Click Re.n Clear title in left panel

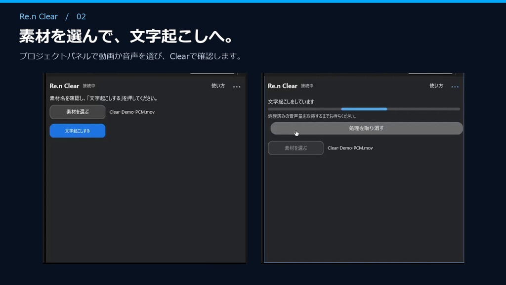pyautogui.click(x=64, y=86)
